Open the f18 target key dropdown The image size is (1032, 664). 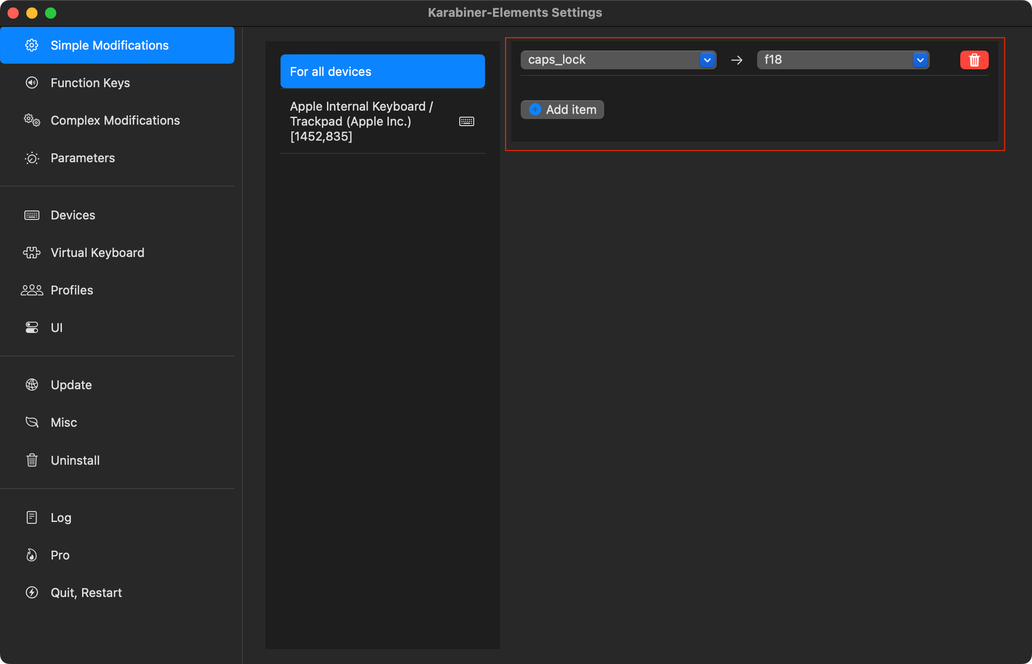click(x=843, y=60)
